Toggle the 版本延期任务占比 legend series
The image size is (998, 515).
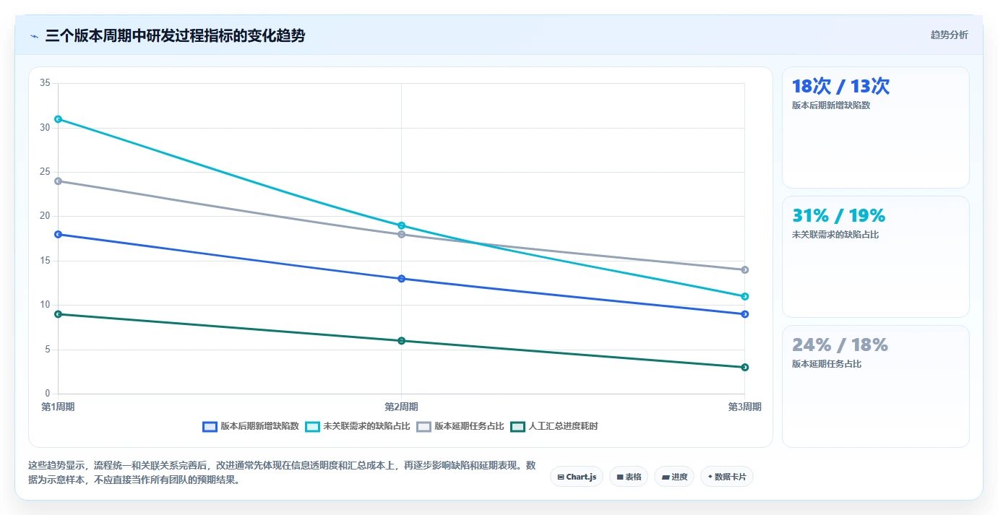pyautogui.click(x=460, y=426)
